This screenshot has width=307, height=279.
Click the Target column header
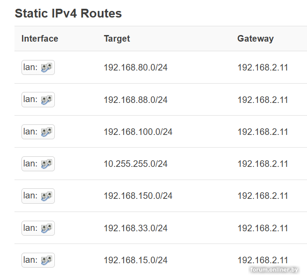[x=117, y=39]
